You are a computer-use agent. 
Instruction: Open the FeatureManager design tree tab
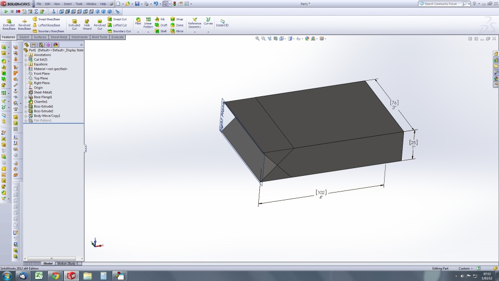(x=27, y=45)
